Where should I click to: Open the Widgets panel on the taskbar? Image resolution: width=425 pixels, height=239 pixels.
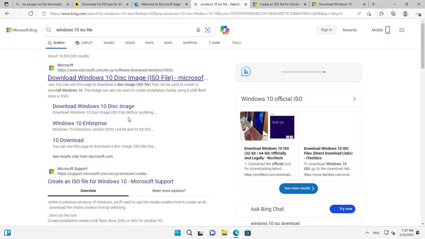(x=7, y=233)
